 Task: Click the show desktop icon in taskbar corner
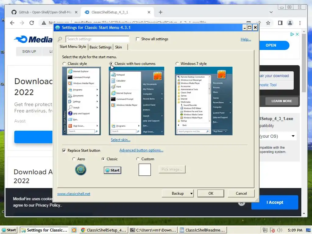[x=309, y=230]
